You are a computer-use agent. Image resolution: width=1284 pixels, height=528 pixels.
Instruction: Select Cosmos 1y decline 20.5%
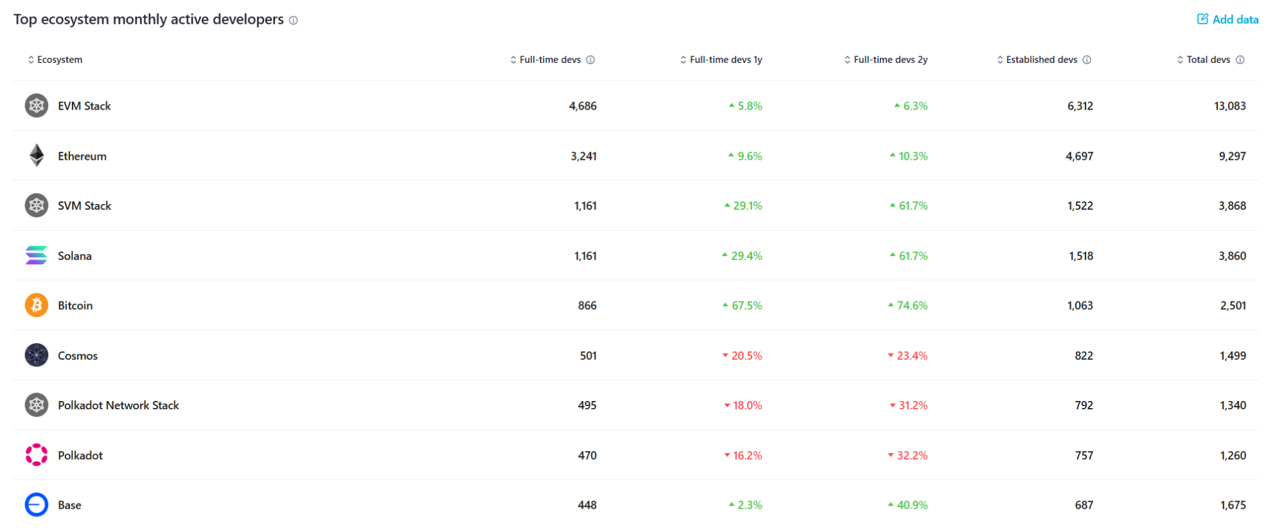click(743, 355)
